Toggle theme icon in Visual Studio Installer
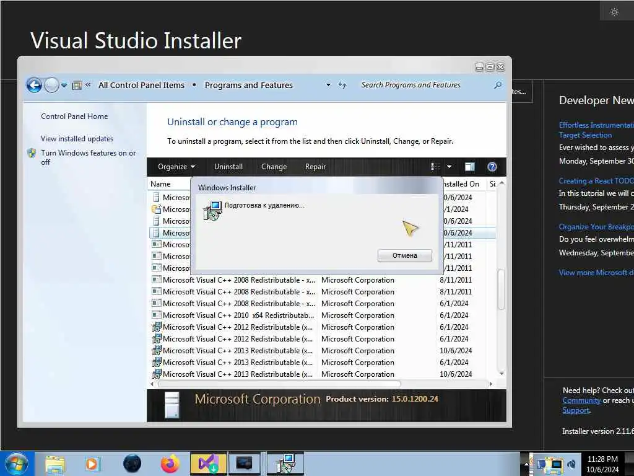The width and height of the screenshot is (634, 476). (614, 12)
